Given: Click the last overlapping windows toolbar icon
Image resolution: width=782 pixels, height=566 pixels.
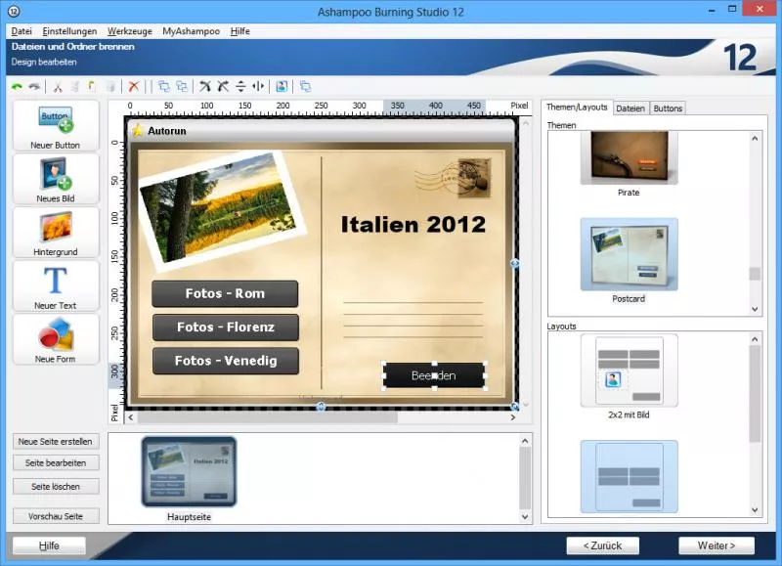Looking at the screenshot, I should (x=305, y=87).
